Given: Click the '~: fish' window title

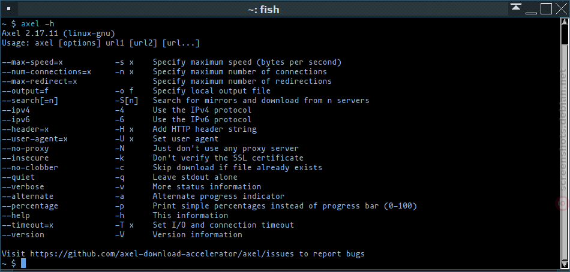Looking at the screenshot, I should pos(263,9).
